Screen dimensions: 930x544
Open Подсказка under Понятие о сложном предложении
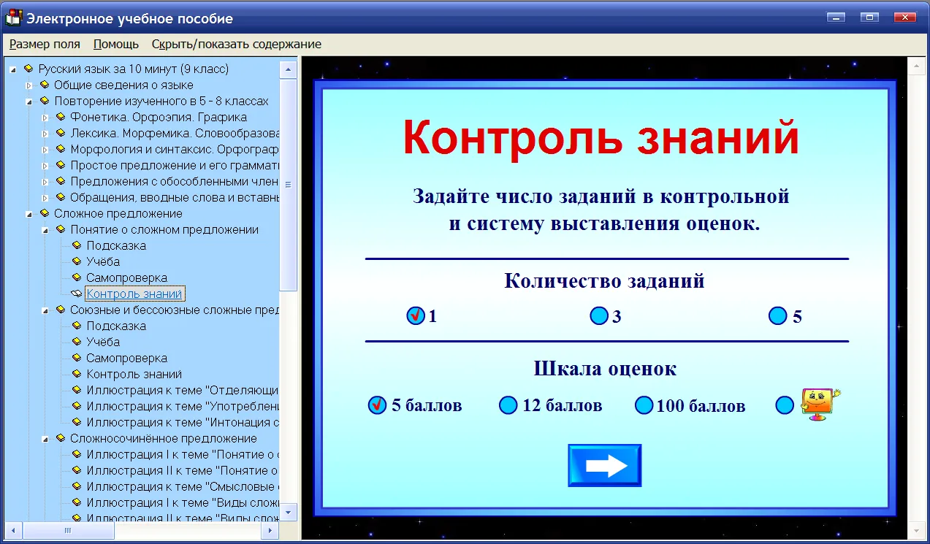116,245
